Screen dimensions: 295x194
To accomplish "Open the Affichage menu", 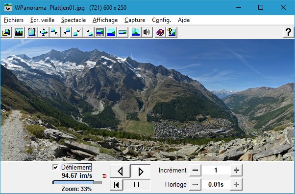I will click(105, 20).
